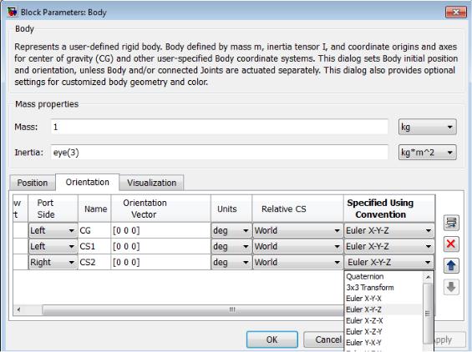Click the table horizontal scrollbar thumb
Image resolution: width=472 pixels, height=352 pixels.
[193, 309]
